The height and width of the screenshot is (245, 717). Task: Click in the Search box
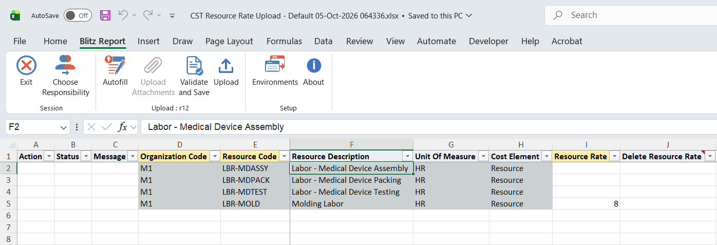(x=631, y=15)
